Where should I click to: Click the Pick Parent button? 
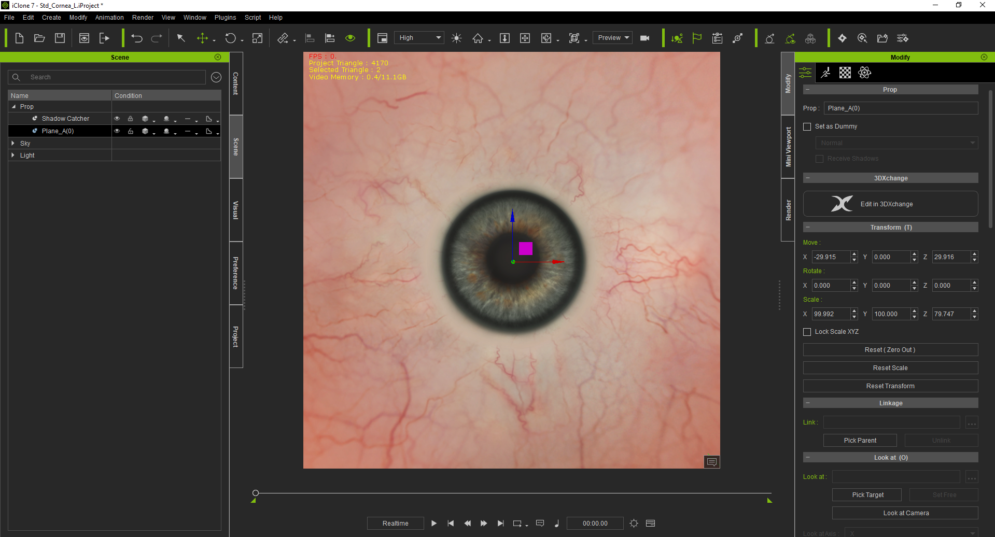[x=860, y=441]
